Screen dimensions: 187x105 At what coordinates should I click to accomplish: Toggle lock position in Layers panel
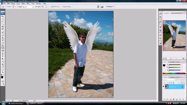172,83
